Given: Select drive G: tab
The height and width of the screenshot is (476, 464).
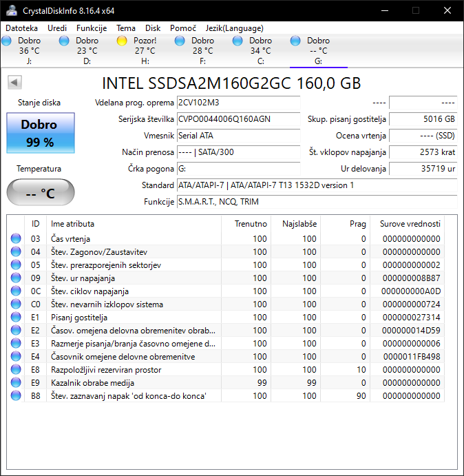Looking at the screenshot, I should click(x=318, y=51).
